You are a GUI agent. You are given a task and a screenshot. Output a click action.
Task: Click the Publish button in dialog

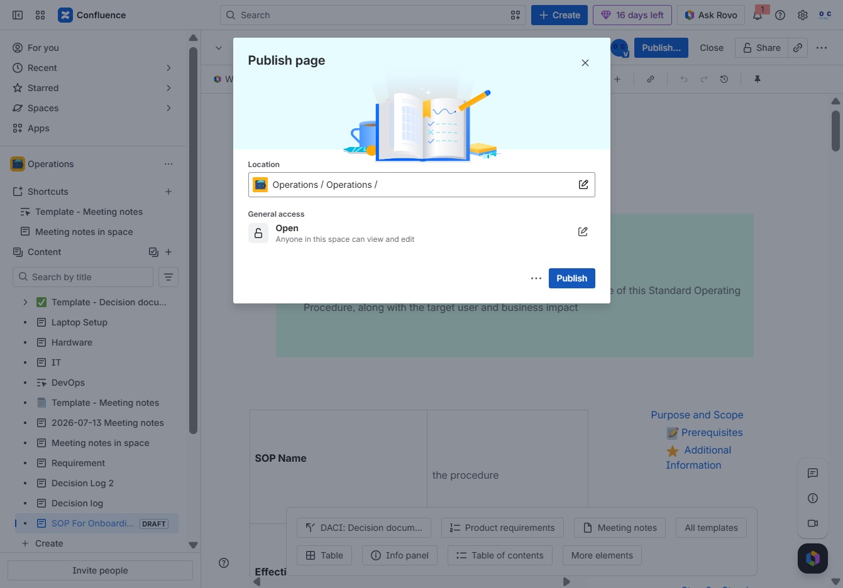[x=571, y=278]
